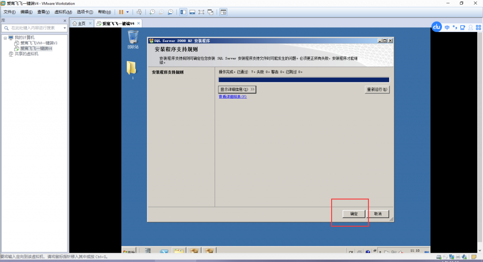The image size is (483, 262).
Task: Open the 查看(V) menu
Action: pyautogui.click(x=43, y=12)
